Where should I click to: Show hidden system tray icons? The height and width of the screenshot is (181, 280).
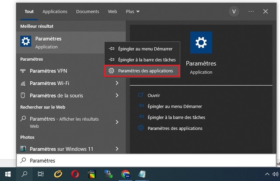pos(267,174)
